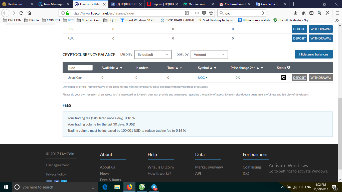Viewport: 342px width, 192px height.
Task: Open Bittrex.com - Wallets bookmark
Action: [254, 20]
